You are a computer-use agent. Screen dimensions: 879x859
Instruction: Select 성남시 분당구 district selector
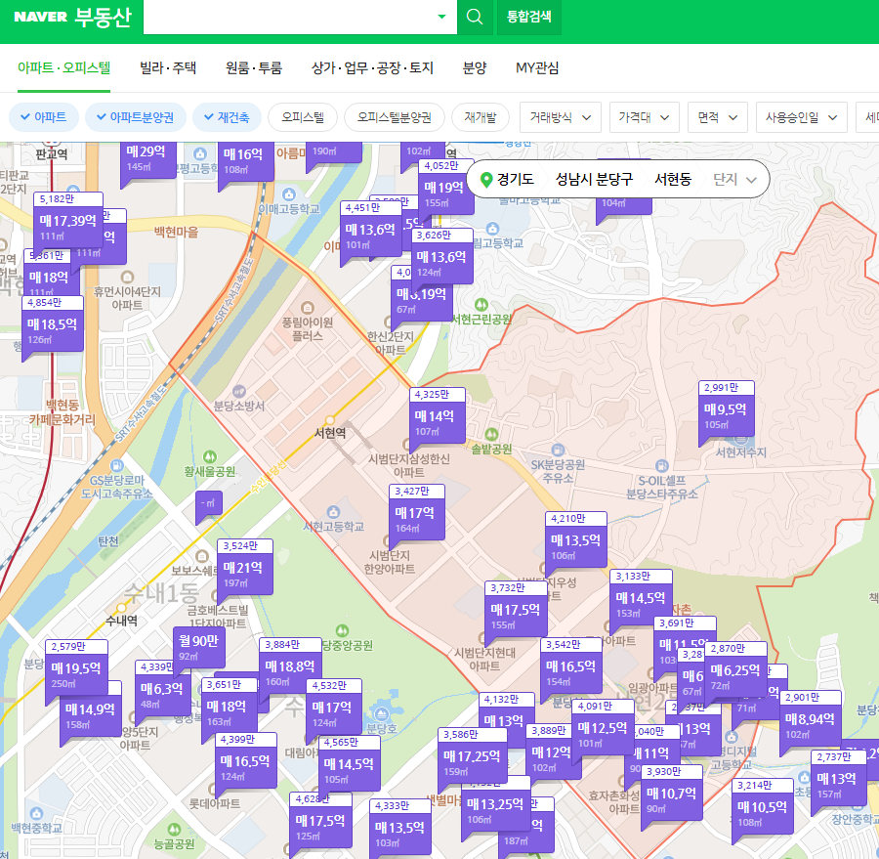click(594, 180)
